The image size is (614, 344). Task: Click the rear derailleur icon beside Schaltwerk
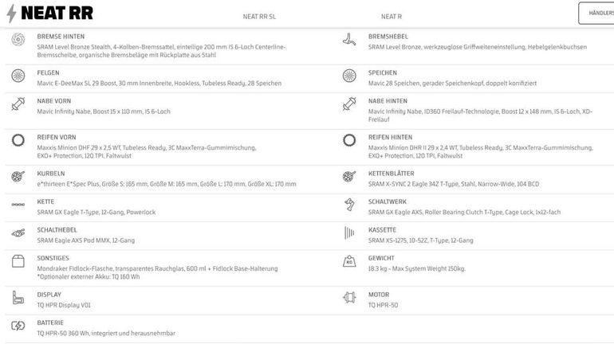point(349,205)
